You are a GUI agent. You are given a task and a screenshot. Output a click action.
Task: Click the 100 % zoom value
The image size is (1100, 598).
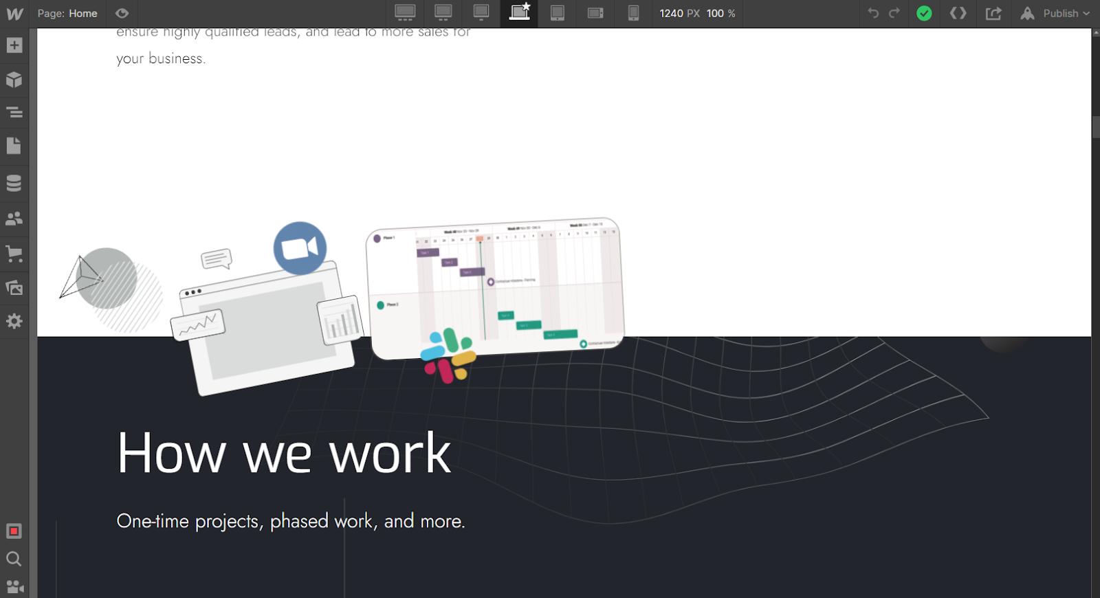point(720,13)
